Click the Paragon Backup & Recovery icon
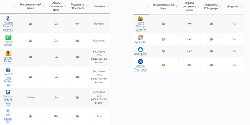Image resolution: width=250 pixels, height=125 pixels. [8, 18]
